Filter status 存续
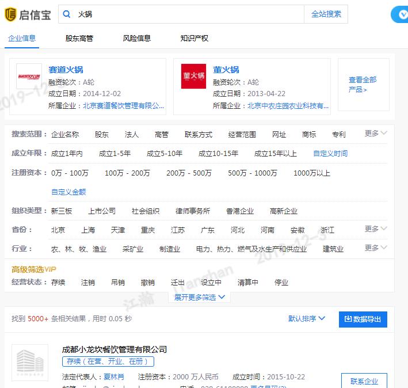The image size is (408, 388). (x=58, y=282)
